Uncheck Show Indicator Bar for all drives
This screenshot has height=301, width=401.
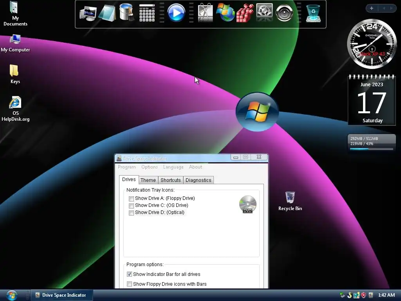click(129, 274)
